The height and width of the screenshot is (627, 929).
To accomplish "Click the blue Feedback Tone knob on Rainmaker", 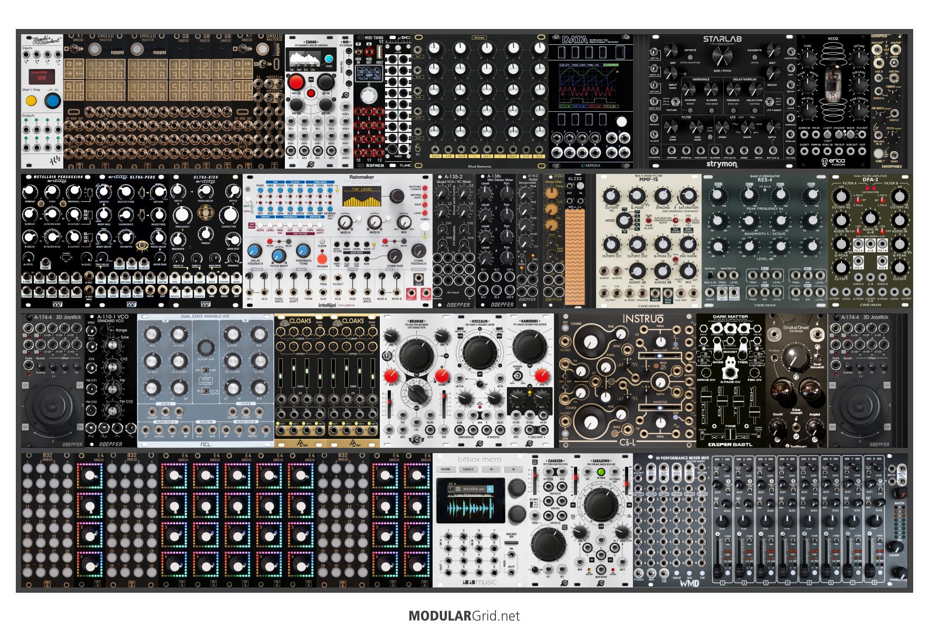I will (303, 251).
